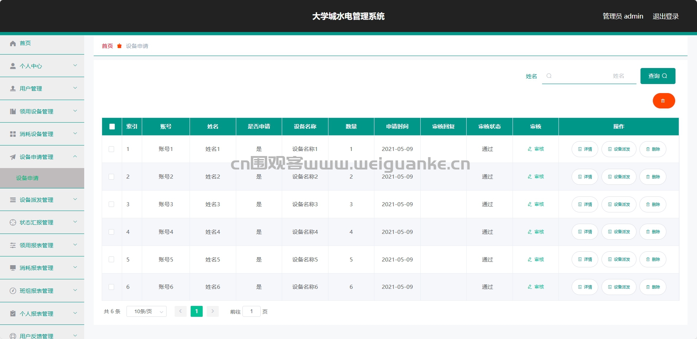Select the 设备申请 submenu item
The height and width of the screenshot is (339, 697).
point(42,178)
